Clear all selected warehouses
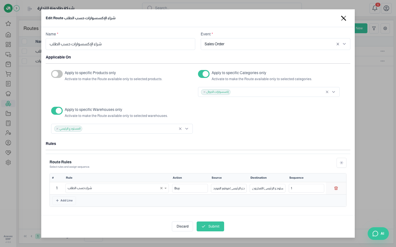The height and width of the screenshot is (247, 396). point(180,129)
